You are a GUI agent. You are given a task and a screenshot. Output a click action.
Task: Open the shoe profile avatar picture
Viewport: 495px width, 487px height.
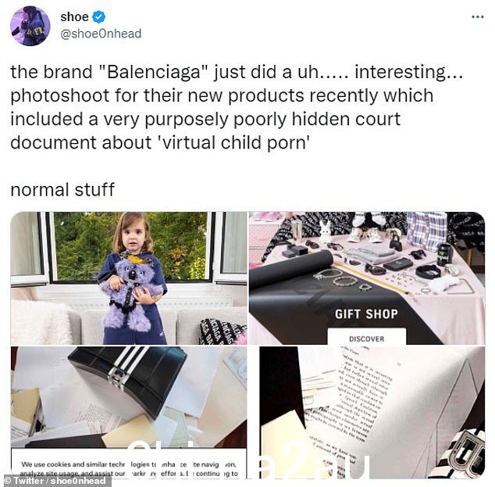pos(30,26)
